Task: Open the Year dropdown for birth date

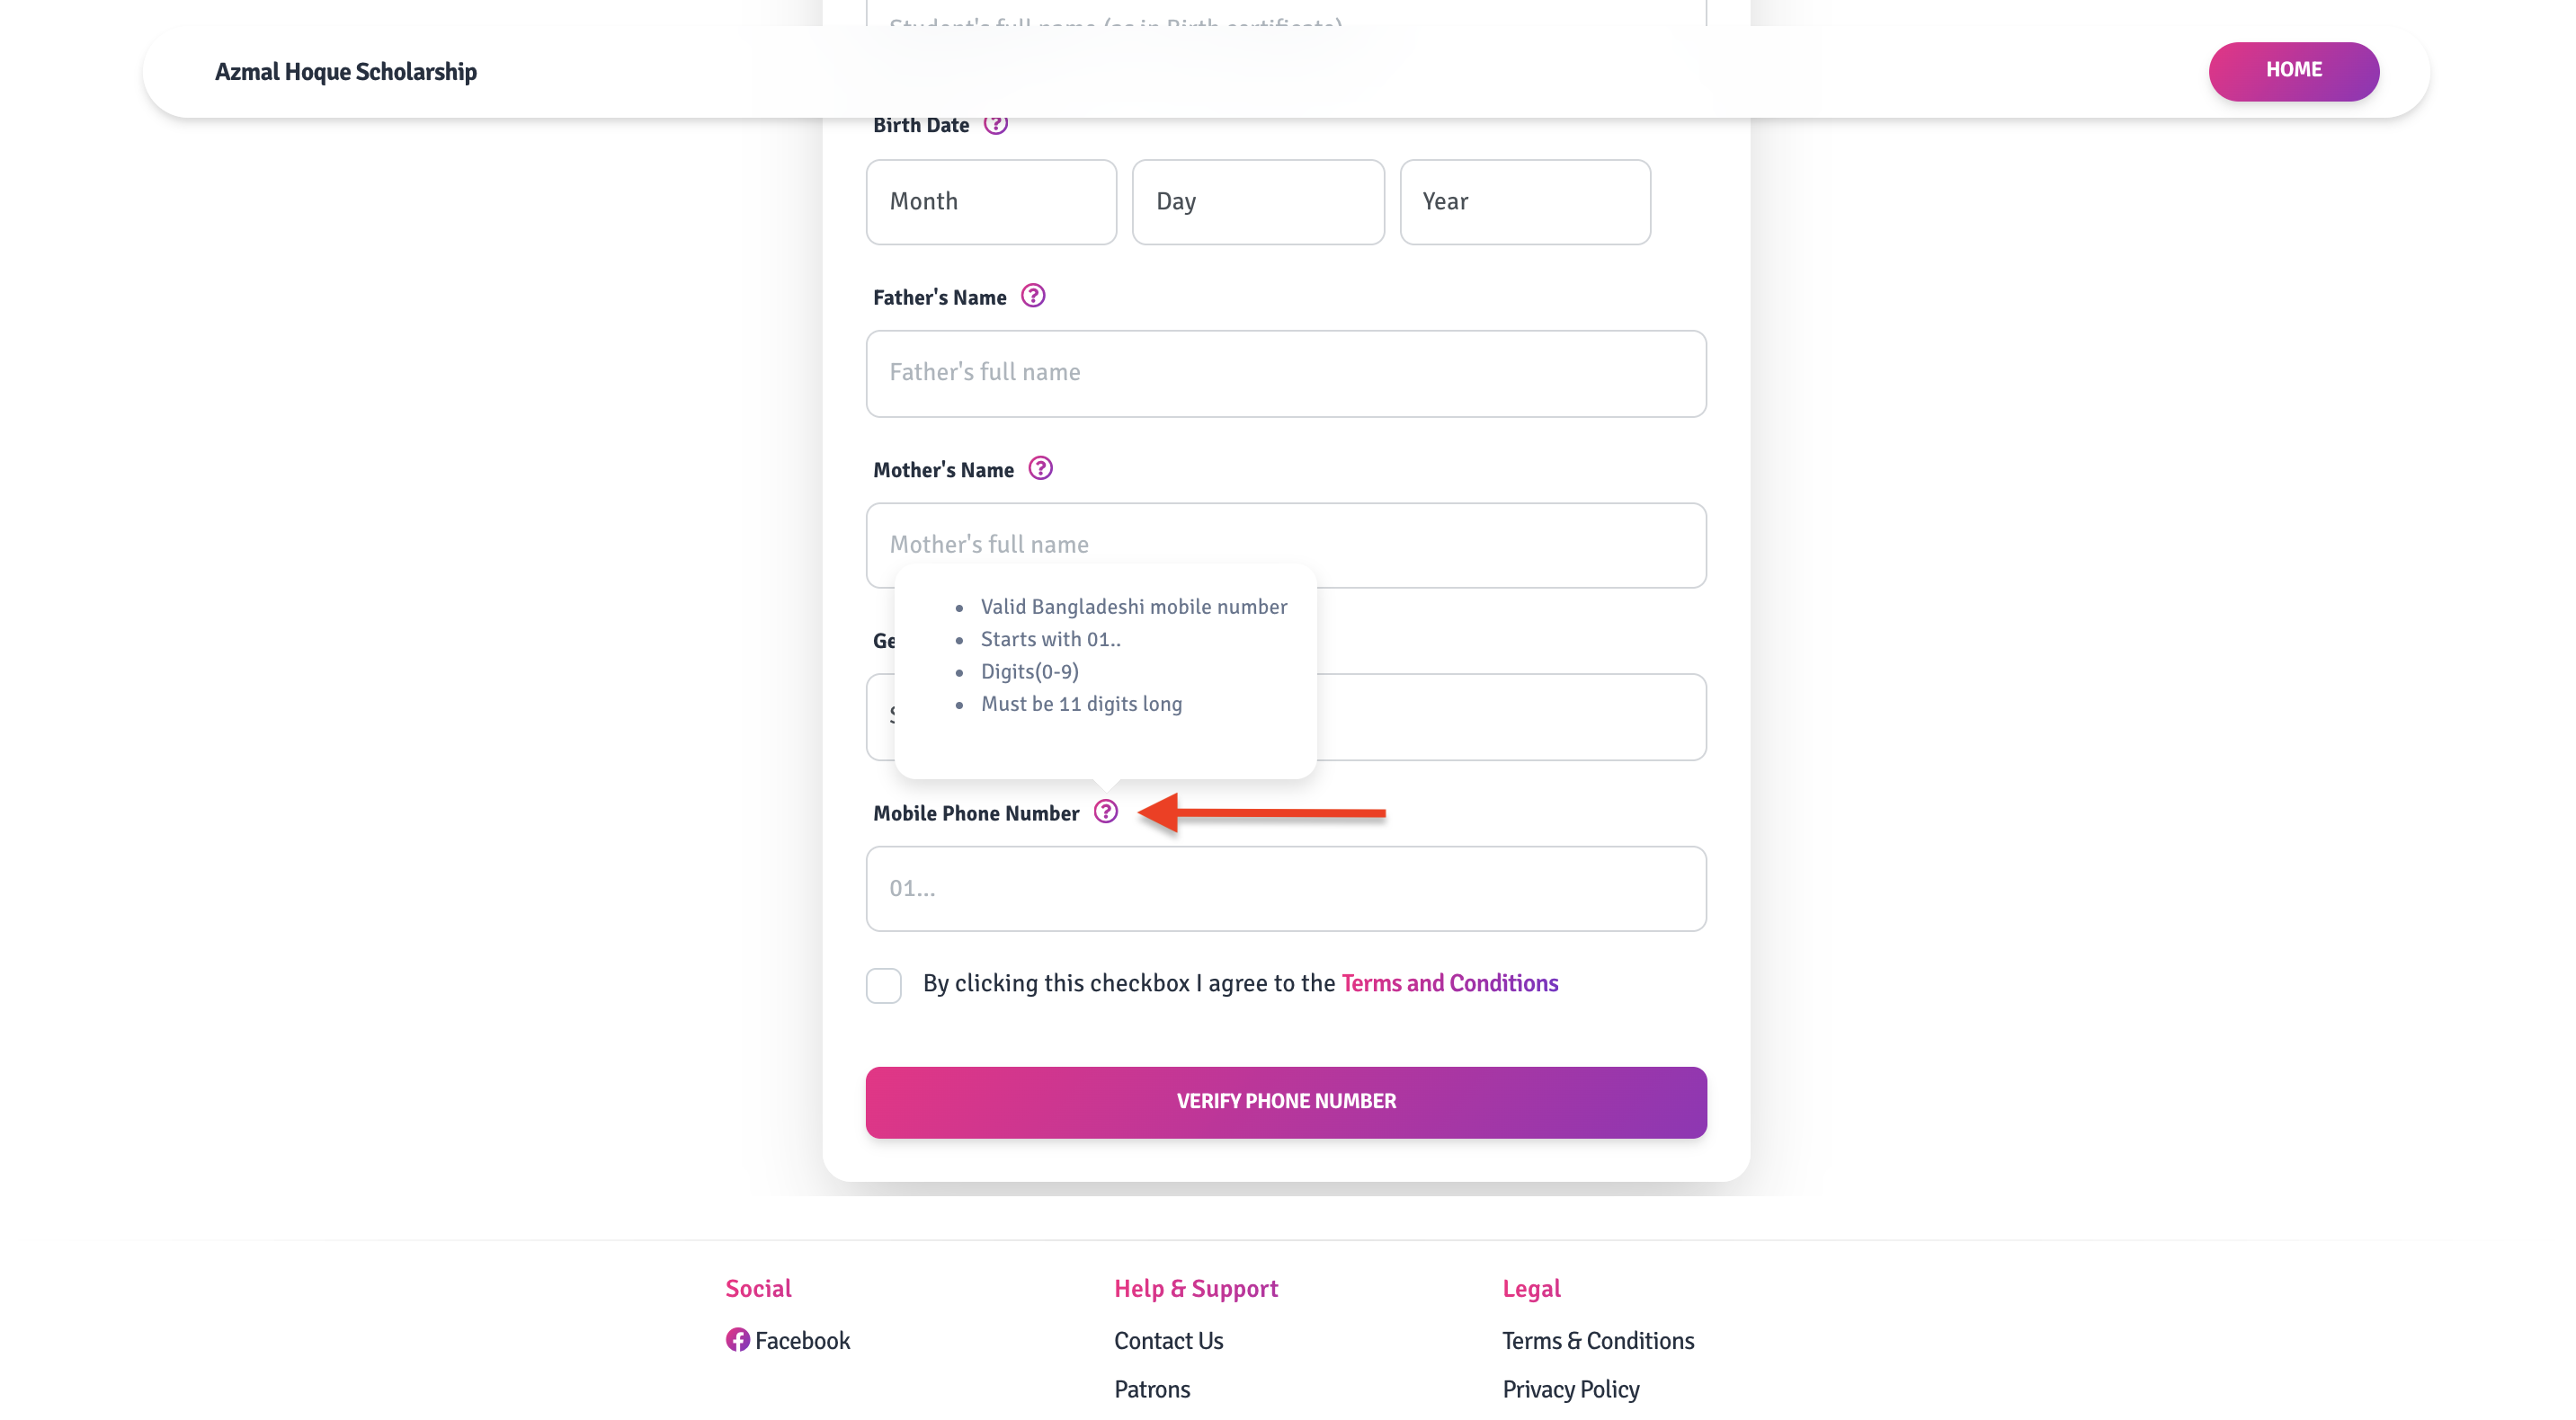Action: 1525,202
